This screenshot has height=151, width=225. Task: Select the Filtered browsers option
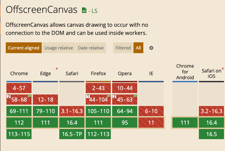123,48
